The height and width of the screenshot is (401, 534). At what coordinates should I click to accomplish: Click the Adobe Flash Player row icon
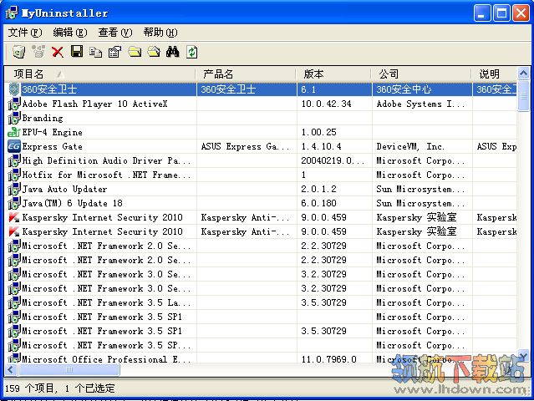coord(13,104)
